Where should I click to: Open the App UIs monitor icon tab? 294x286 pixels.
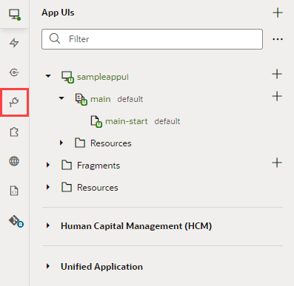tap(15, 14)
